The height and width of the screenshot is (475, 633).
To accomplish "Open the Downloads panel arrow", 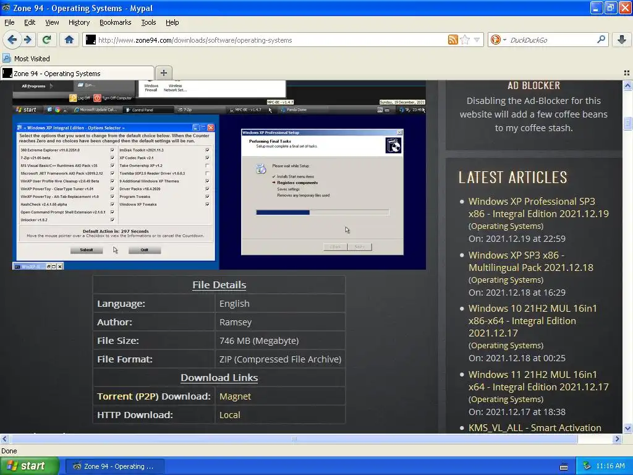I will click(622, 40).
